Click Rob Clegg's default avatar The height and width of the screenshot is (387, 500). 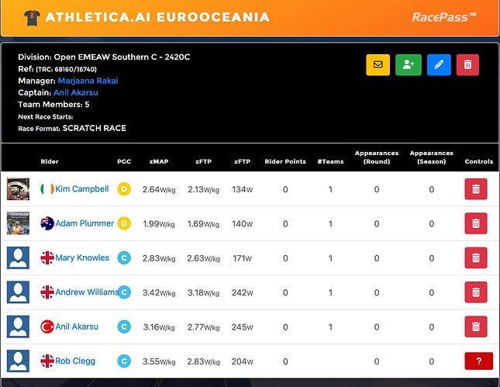point(18,361)
